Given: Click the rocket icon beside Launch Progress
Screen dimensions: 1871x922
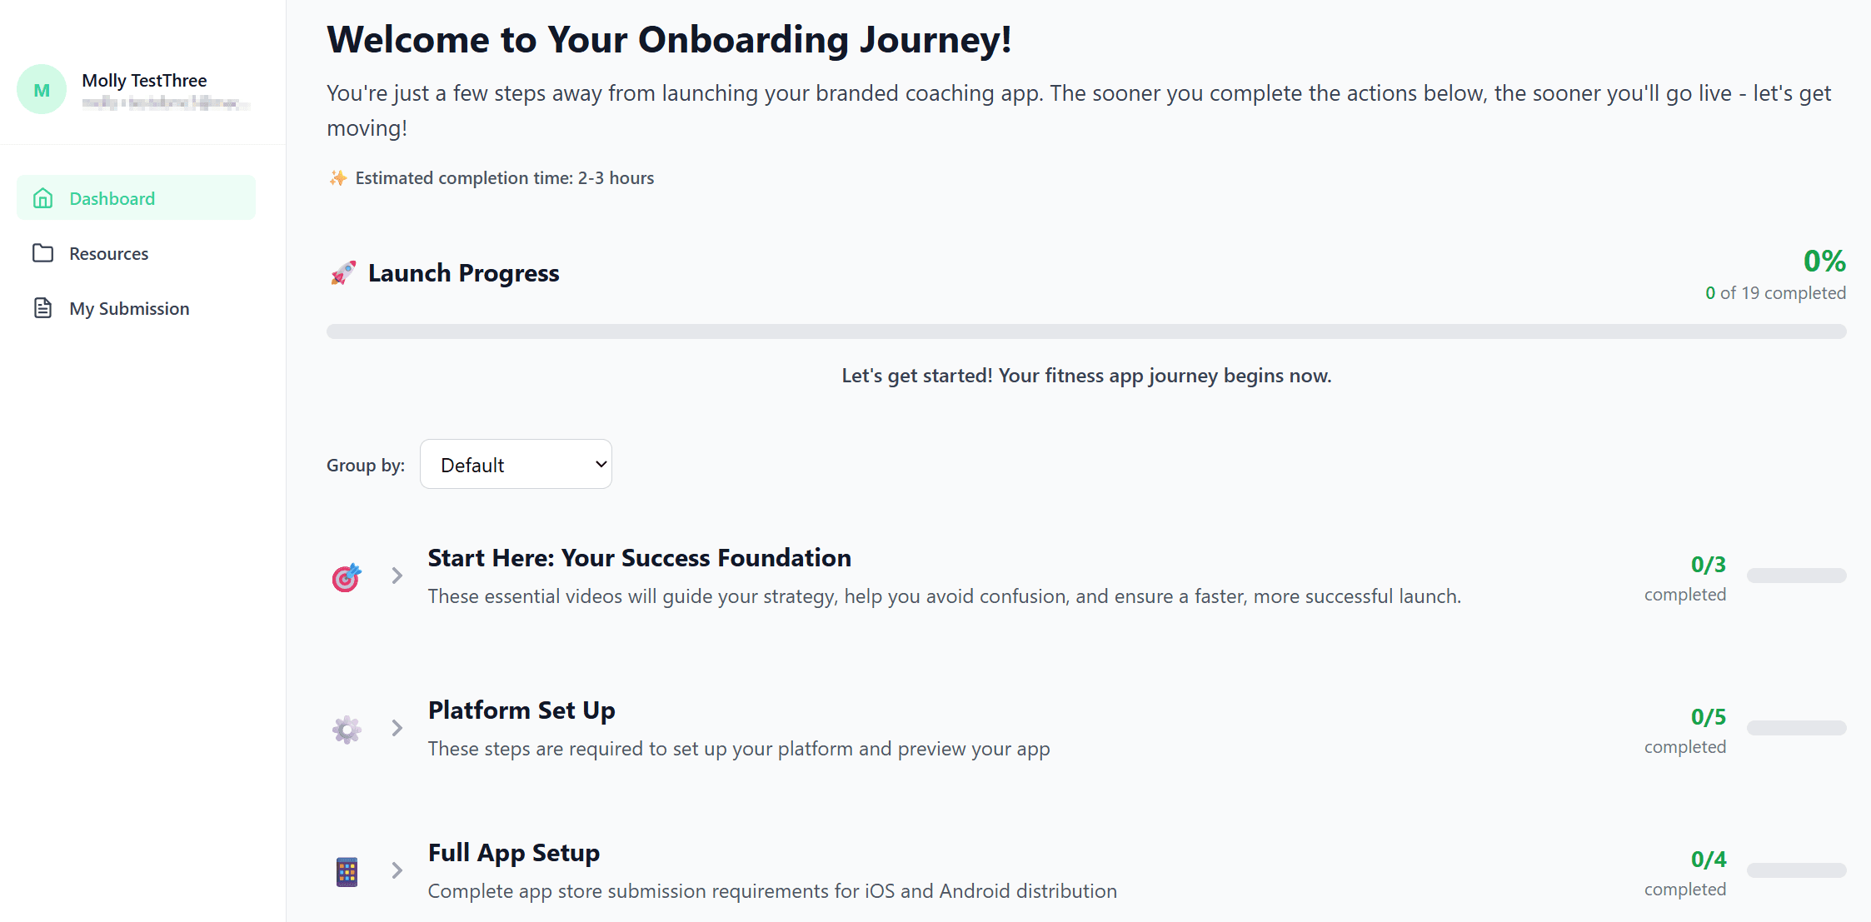Looking at the screenshot, I should coord(342,272).
